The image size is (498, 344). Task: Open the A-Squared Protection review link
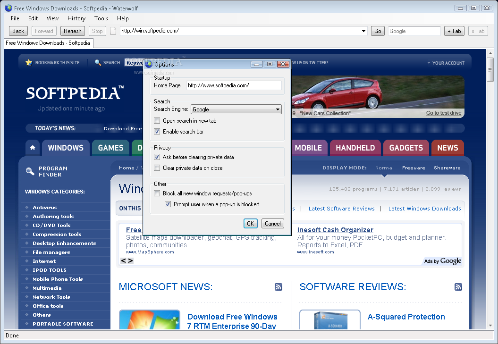pos(406,317)
